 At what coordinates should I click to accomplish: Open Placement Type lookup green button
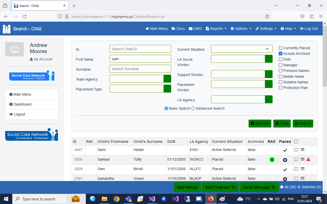click(x=167, y=89)
